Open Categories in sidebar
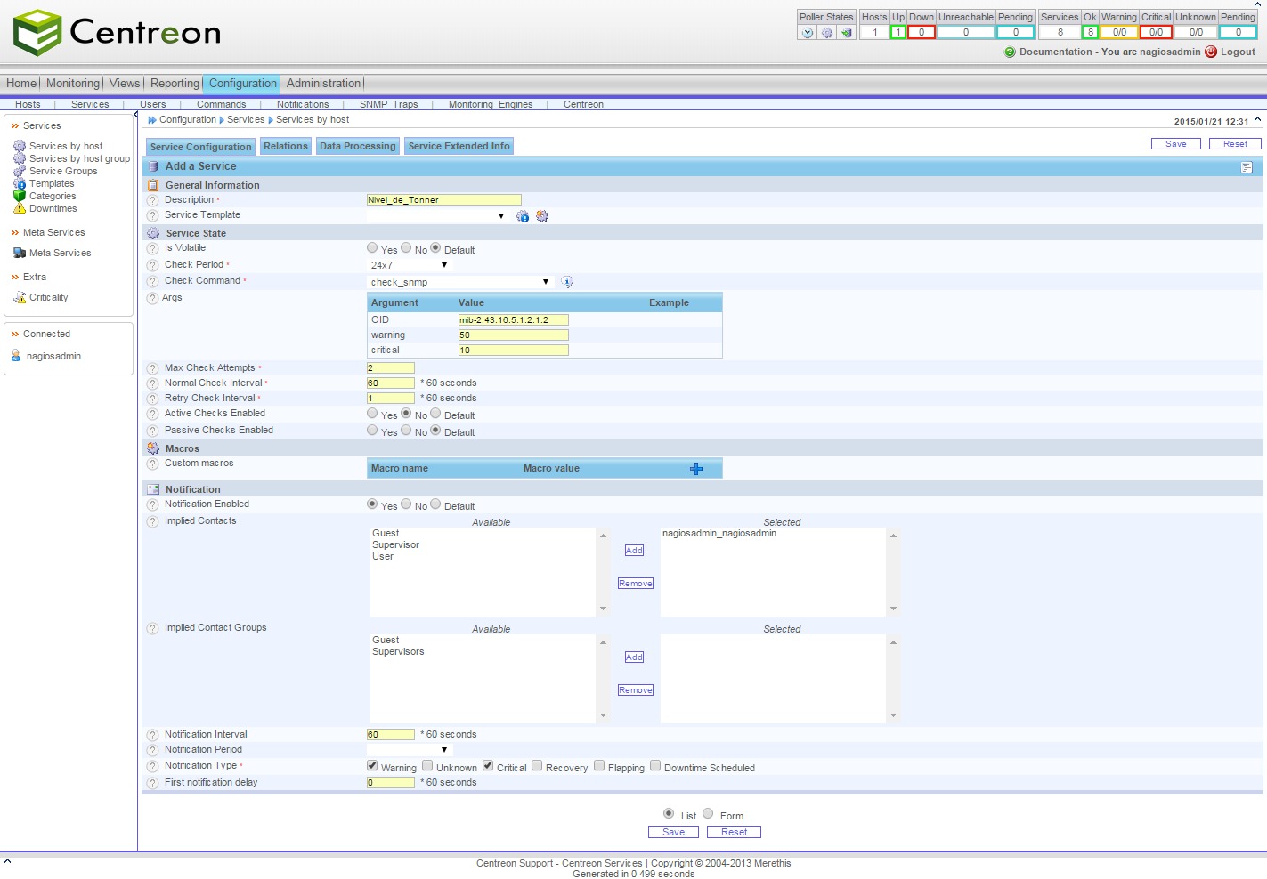The width and height of the screenshot is (1267, 879). click(x=53, y=196)
